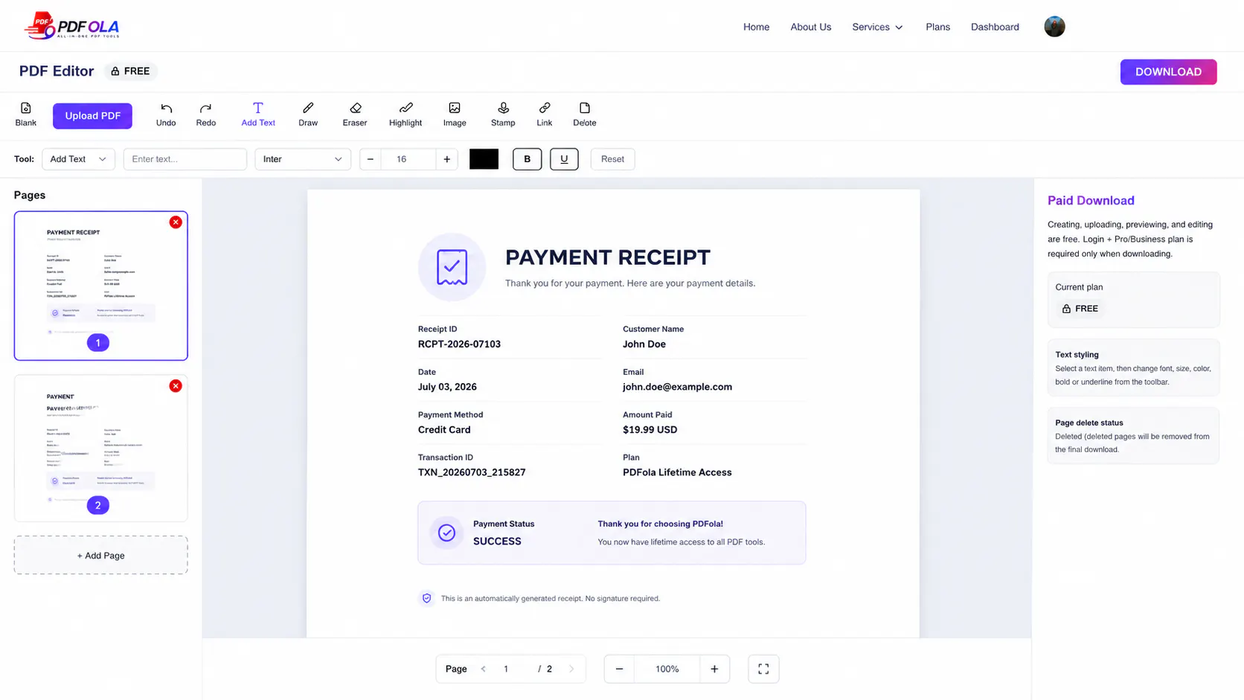Toggle underline text formatting
The width and height of the screenshot is (1244, 700).
point(564,159)
